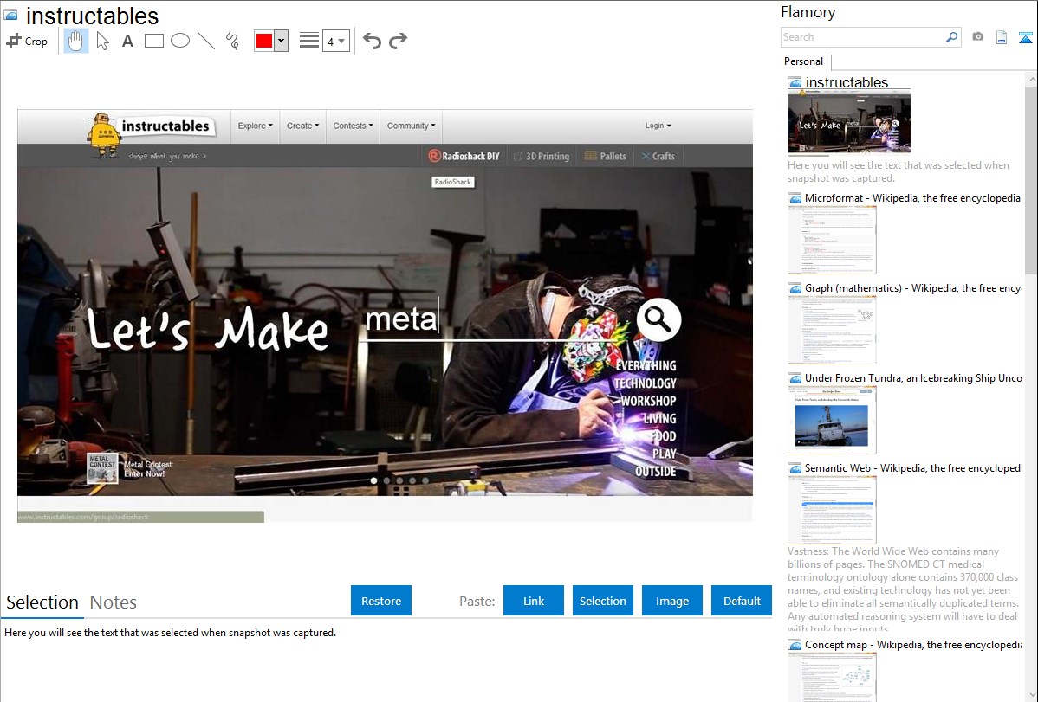Select the ellipse shape tool
This screenshot has width=1038, height=702.
tap(179, 41)
